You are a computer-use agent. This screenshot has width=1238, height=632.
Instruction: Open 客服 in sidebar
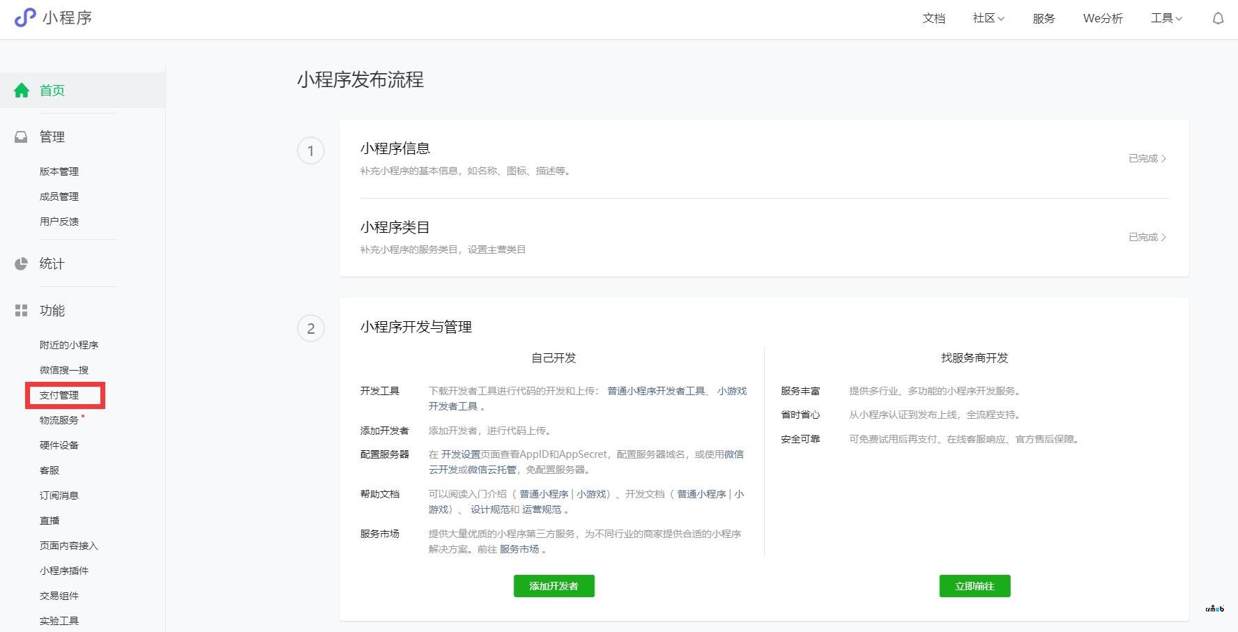(49, 470)
